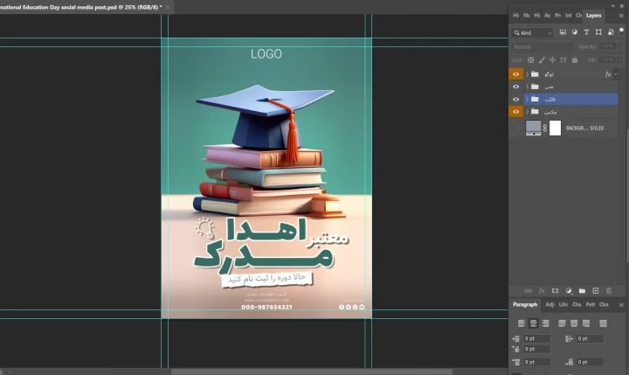Select the left align text icon
Image resolution: width=629 pixels, height=375 pixels.
coord(520,323)
